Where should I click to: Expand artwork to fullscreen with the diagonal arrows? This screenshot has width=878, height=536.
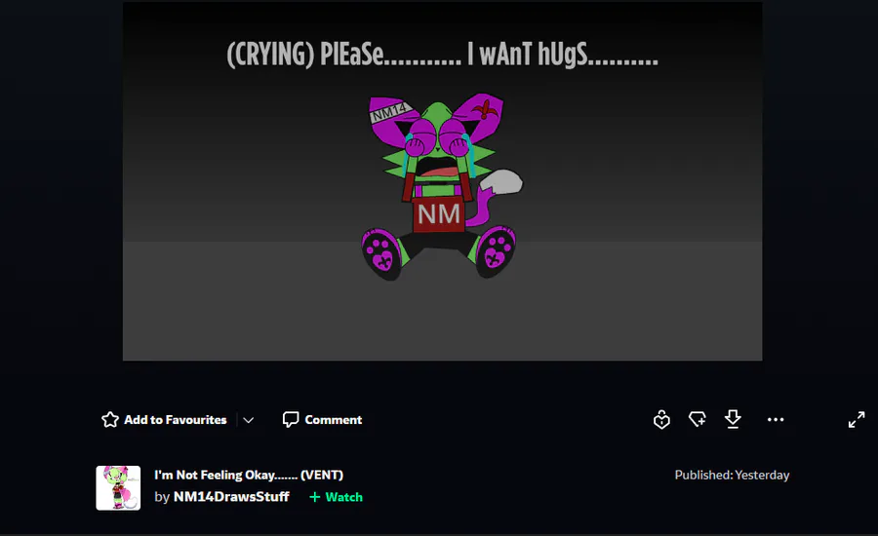[x=857, y=420]
